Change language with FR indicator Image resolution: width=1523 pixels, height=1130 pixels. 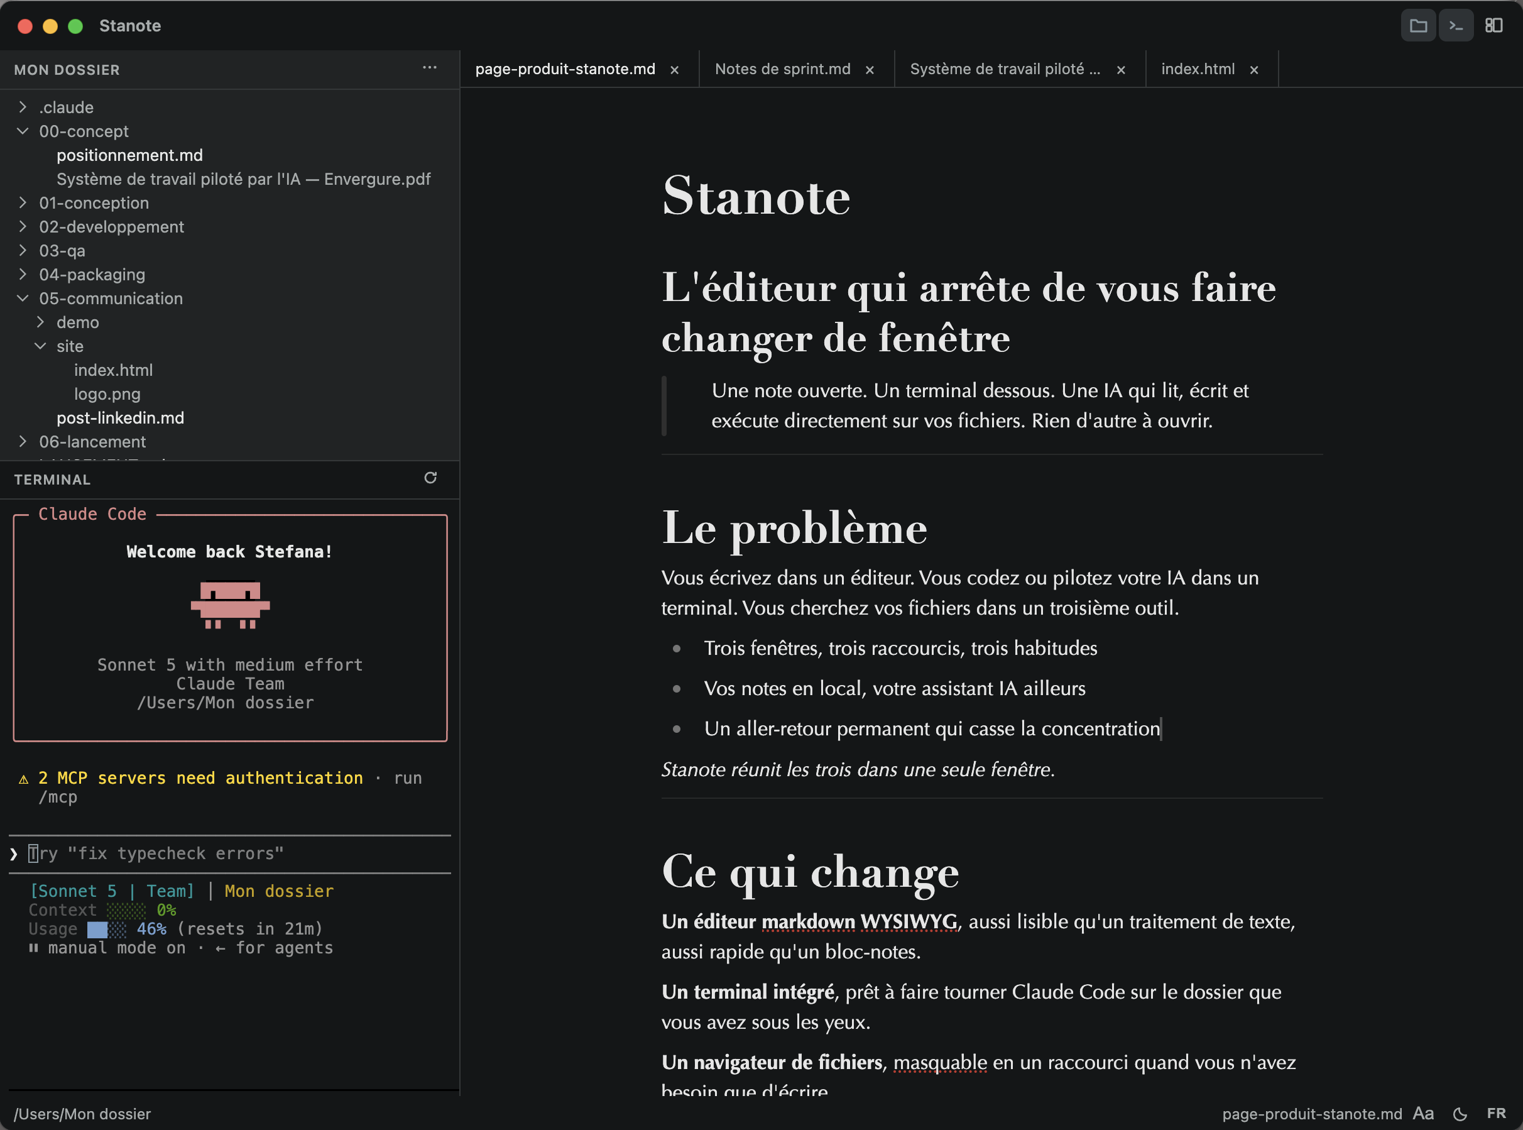pos(1497,1114)
